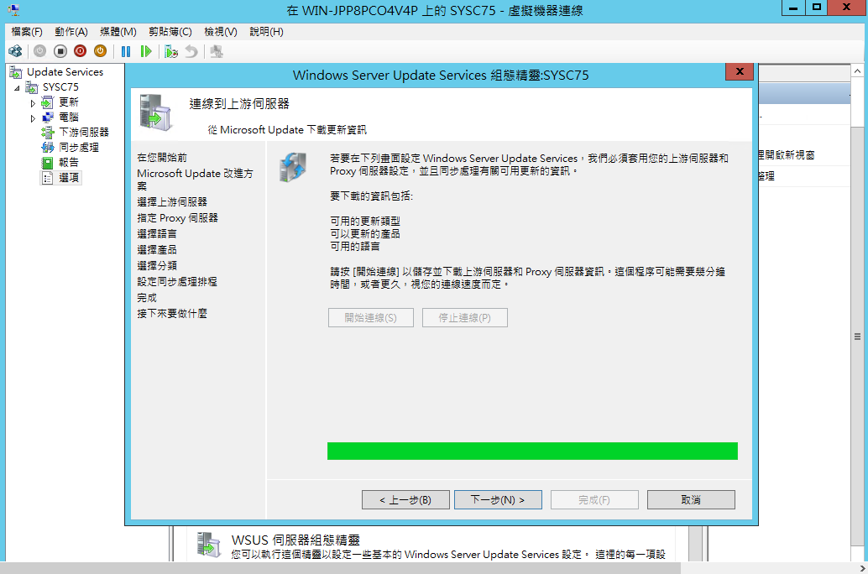Click the vertical scrollbar up arrow

pyautogui.click(x=857, y=71)
